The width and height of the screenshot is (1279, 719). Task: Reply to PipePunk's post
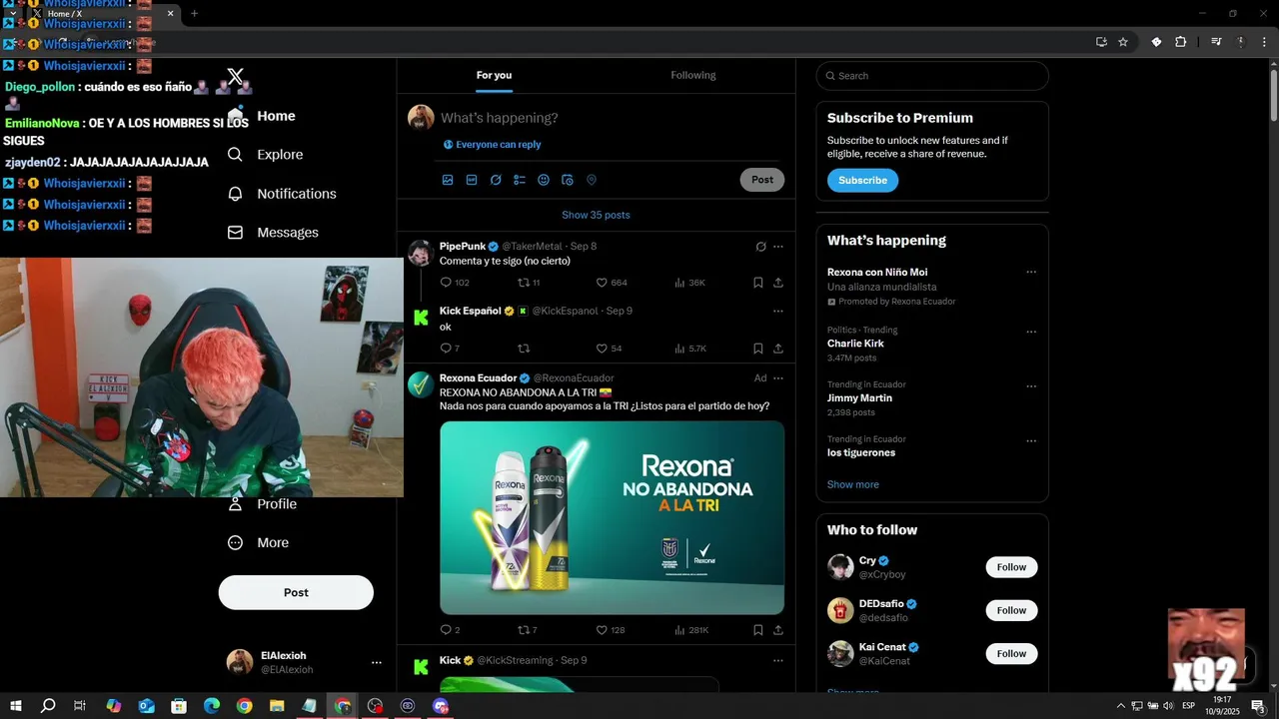[446, 283]
